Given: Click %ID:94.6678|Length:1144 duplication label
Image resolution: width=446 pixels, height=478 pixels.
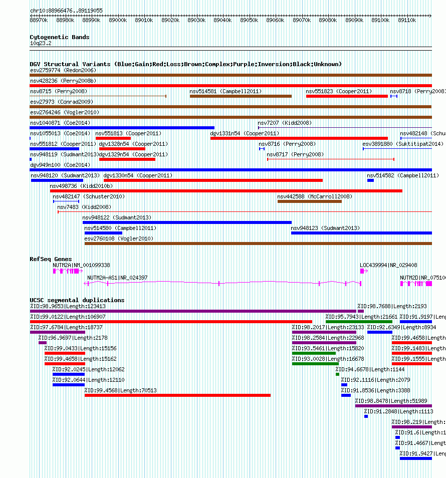Looking at the screenshot, I should click(370, 369).
